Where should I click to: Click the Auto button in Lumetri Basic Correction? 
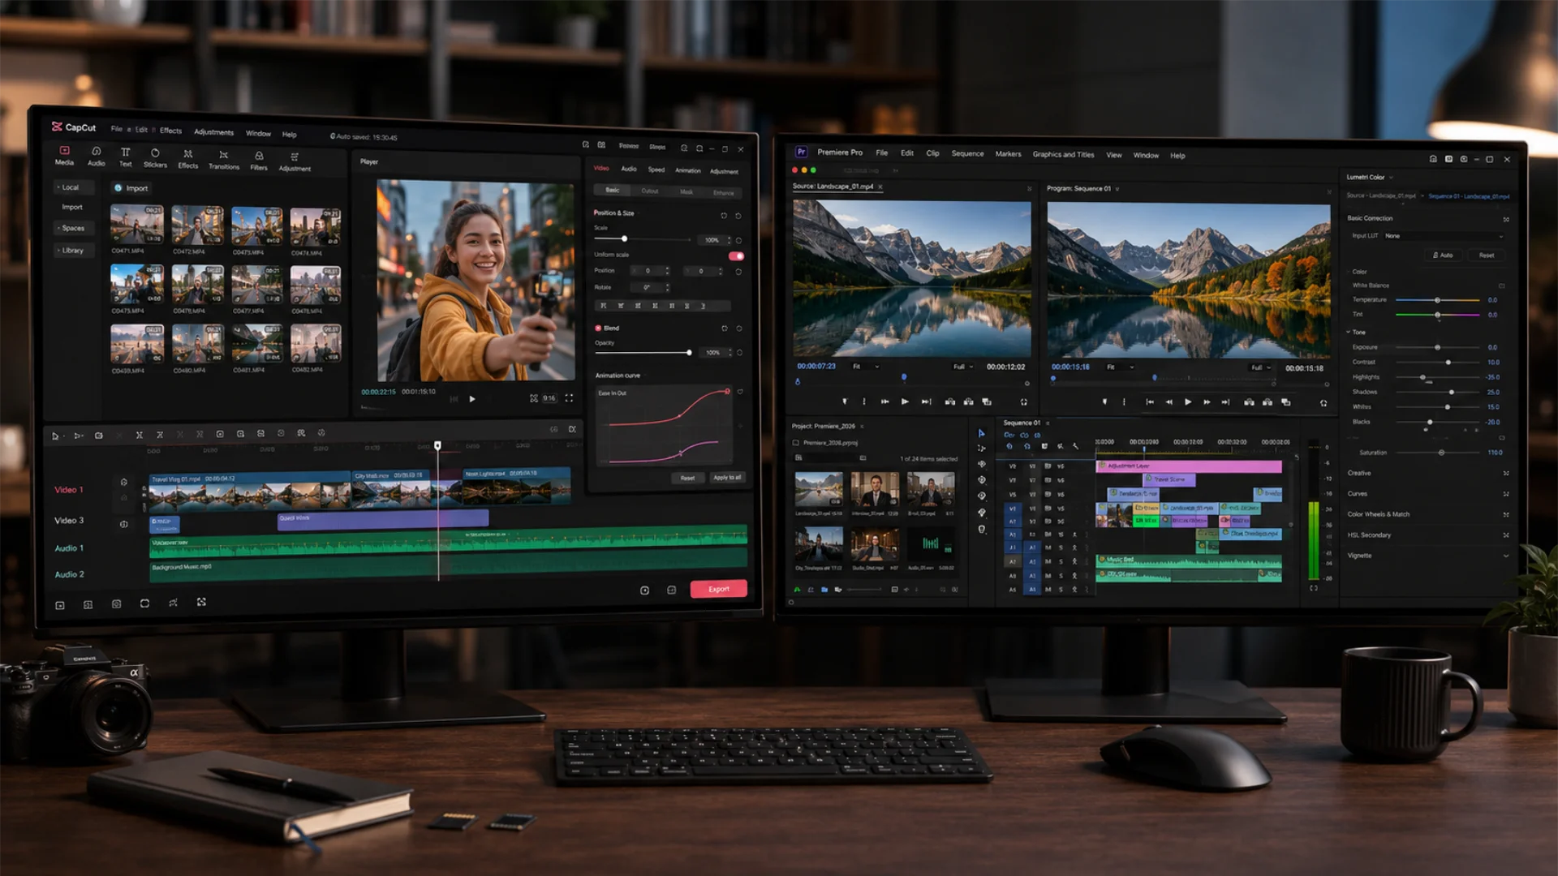1443,255
